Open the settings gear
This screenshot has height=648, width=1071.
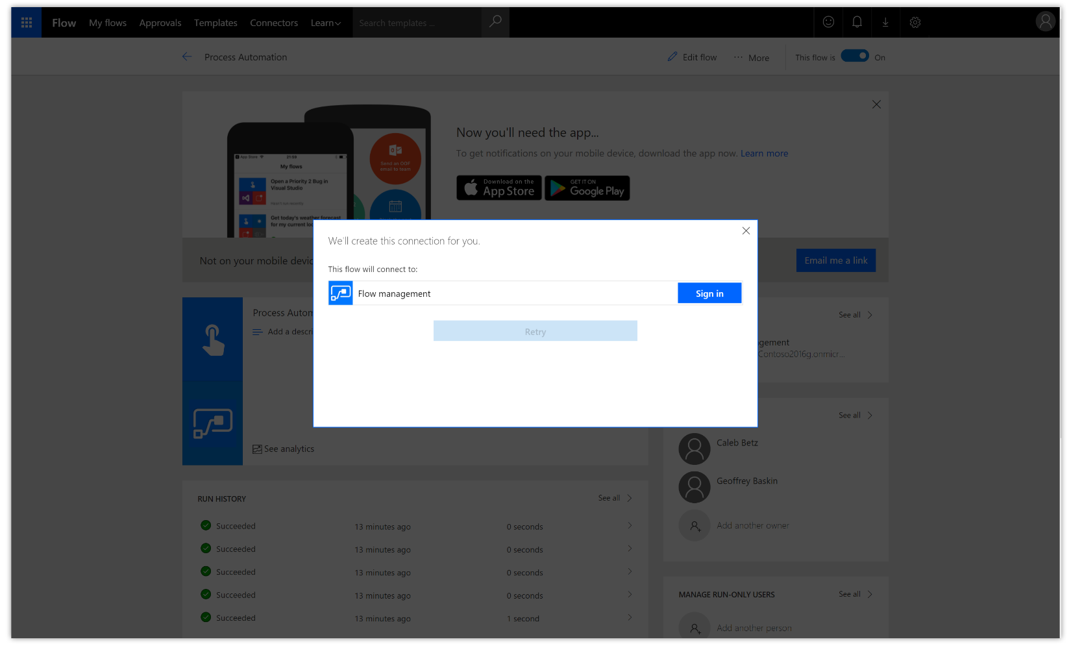[x=915, y=22]
